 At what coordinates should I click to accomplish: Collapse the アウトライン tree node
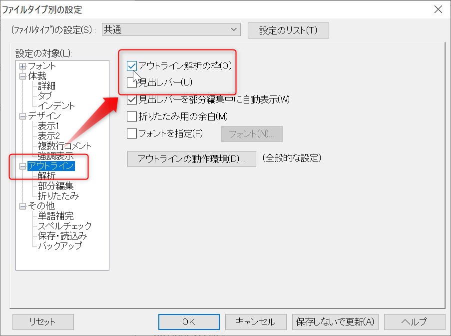[22, 166]
